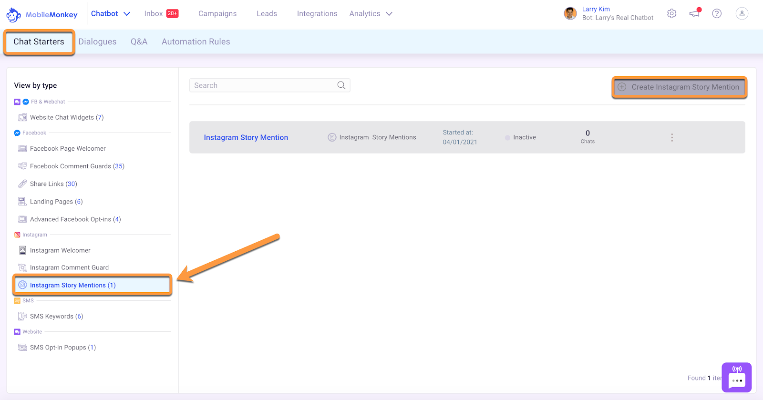Open the Instagram Story Mention link
Screen dimensions: 763x400
pyautogui.click(x=246, y=137)
